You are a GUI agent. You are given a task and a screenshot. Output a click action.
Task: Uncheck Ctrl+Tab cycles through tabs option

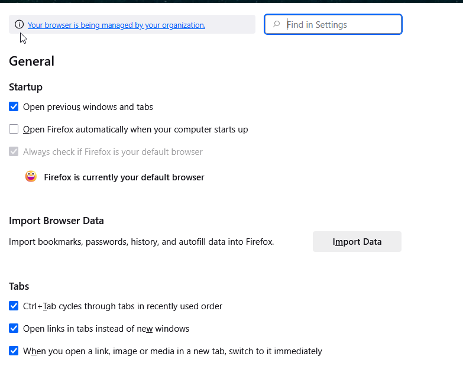(x=14, y=306)
